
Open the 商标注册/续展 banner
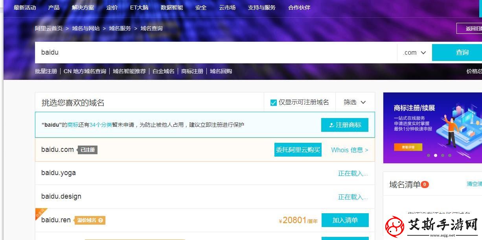point(432,128)
